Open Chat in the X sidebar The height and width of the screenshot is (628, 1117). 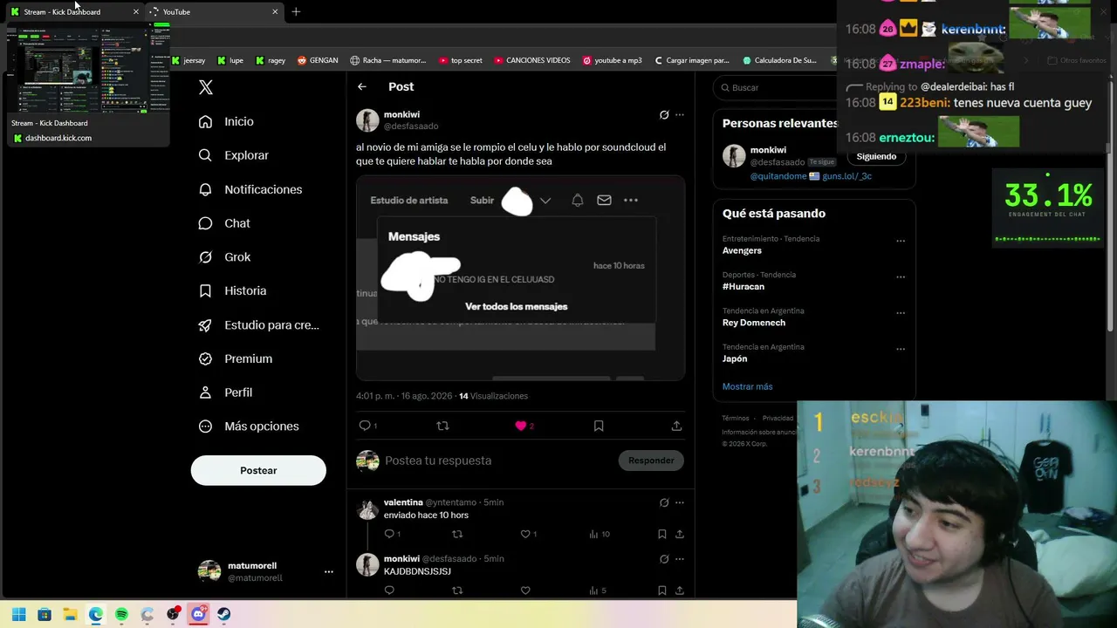click(x=223, y=223)
